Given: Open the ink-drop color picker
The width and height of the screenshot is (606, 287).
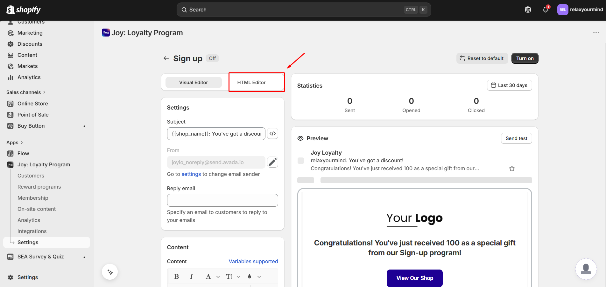Looking at the screenshot, I should click(x=254, y=277).
